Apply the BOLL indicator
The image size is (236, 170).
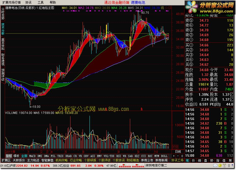164,156
